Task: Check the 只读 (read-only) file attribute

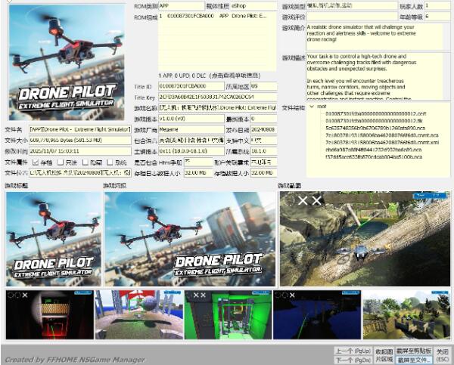Action: 61,162
